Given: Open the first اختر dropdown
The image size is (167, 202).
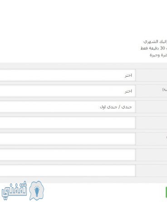Looking at the screenshot, I should [x=68, y=75].
